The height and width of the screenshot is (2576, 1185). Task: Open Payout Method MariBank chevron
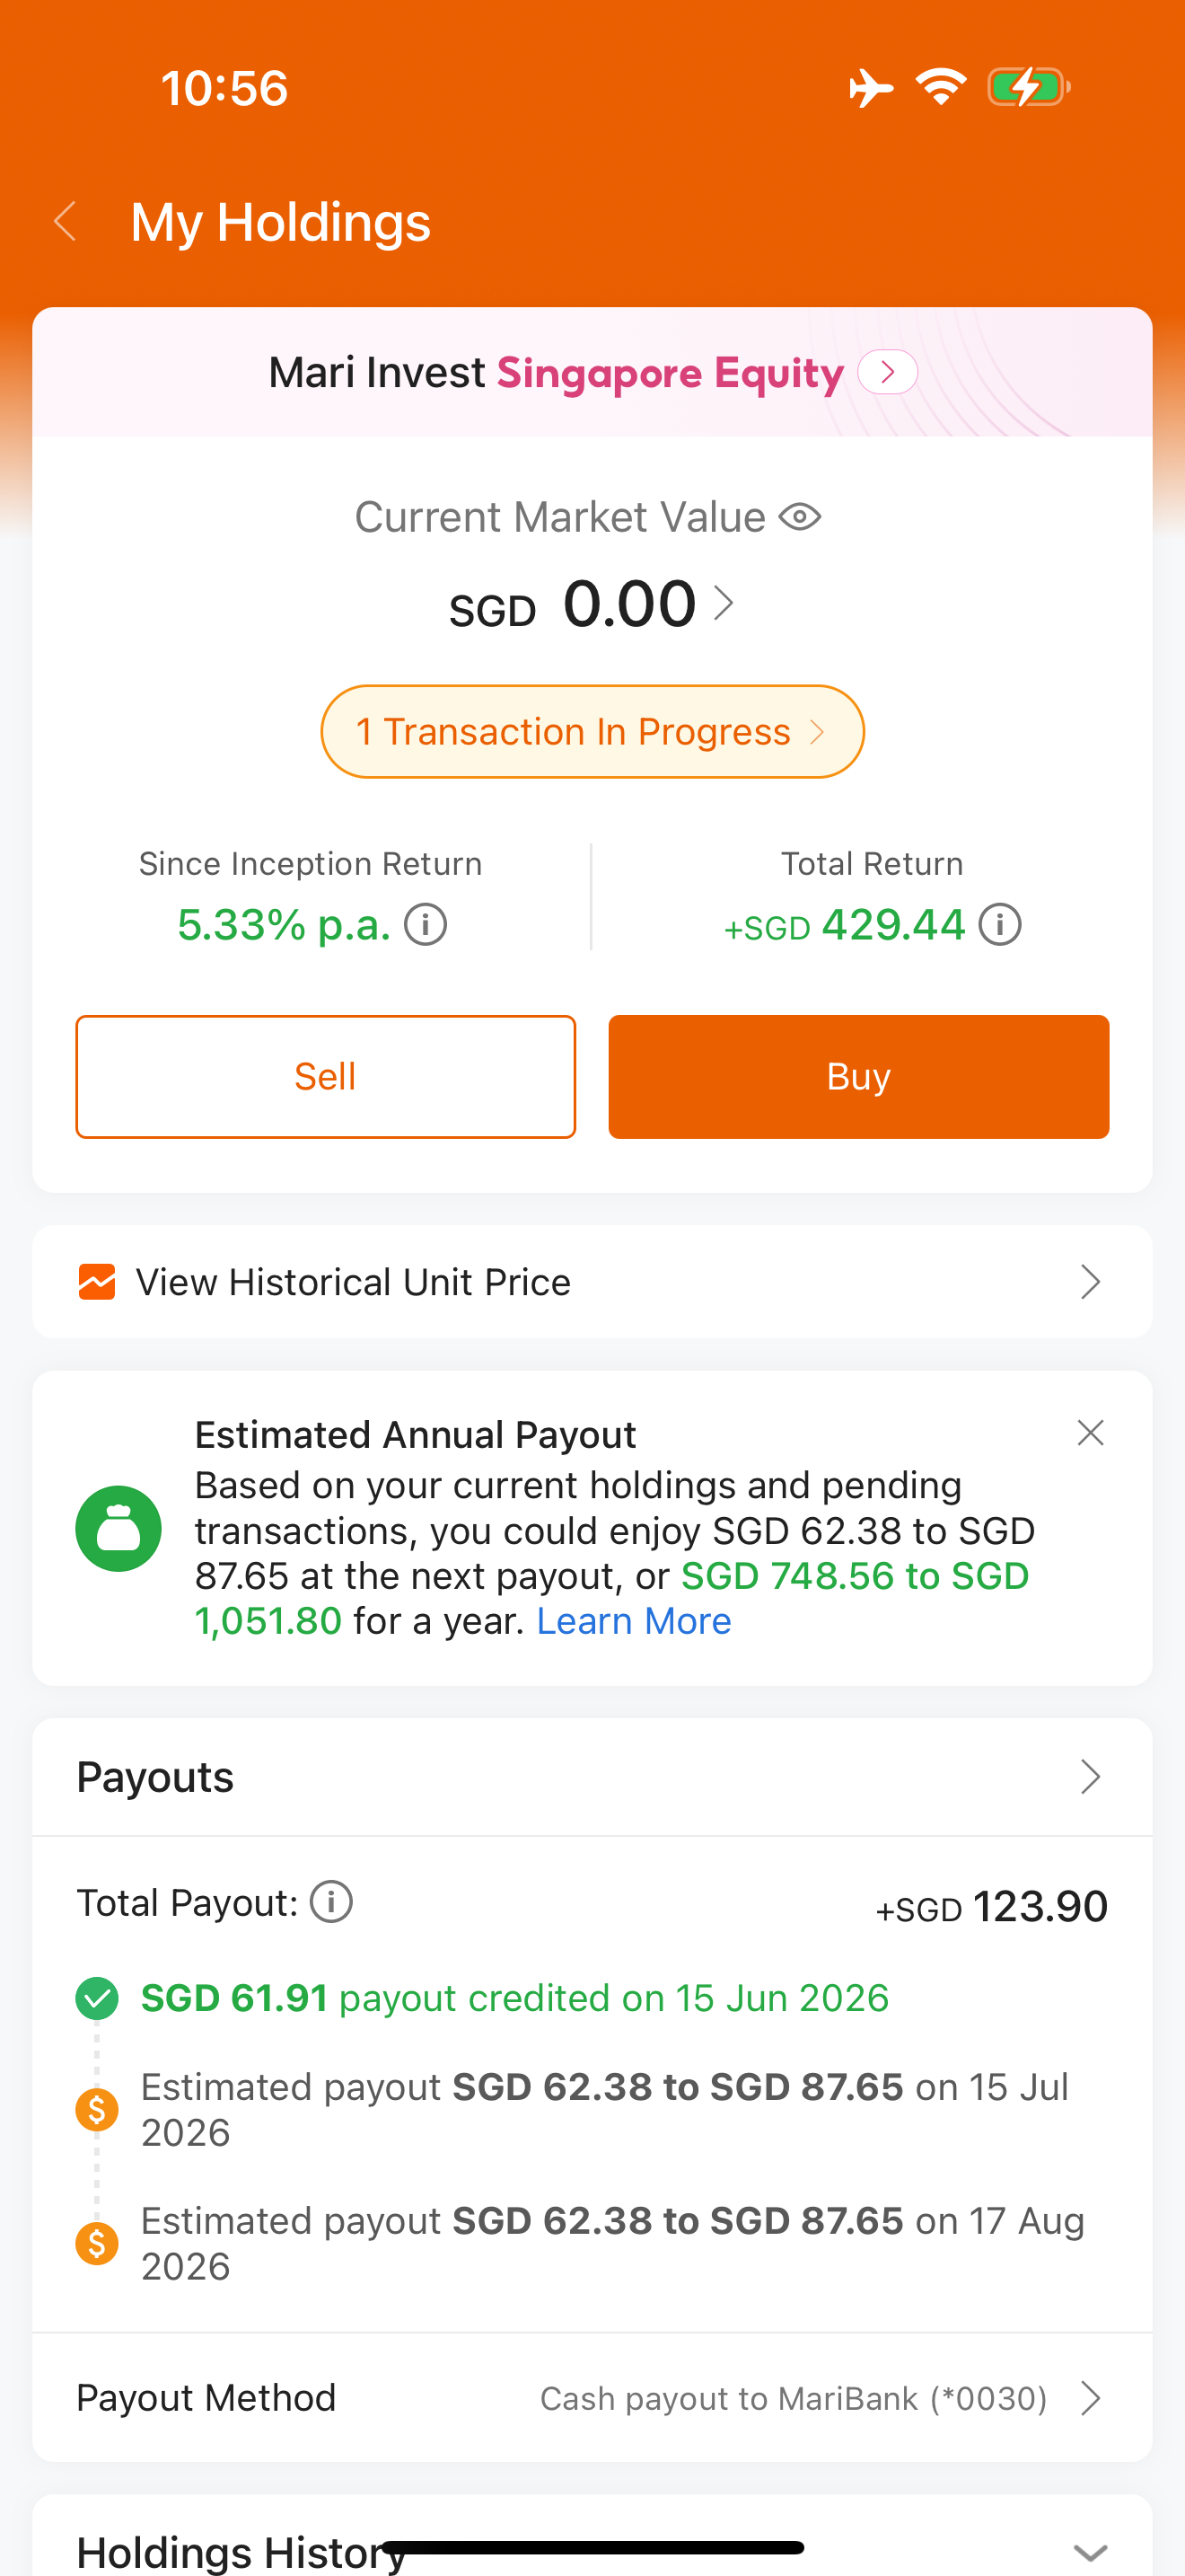point(1090,2398)
